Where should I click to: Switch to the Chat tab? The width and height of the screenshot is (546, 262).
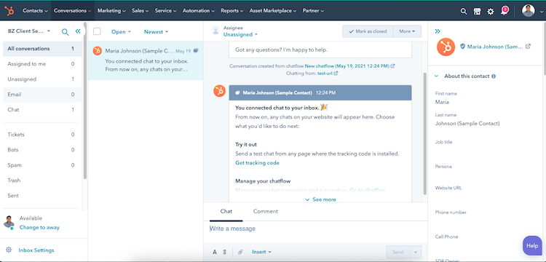[226, 211]
